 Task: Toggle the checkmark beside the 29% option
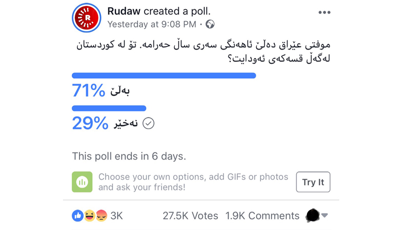pos(148,123)
